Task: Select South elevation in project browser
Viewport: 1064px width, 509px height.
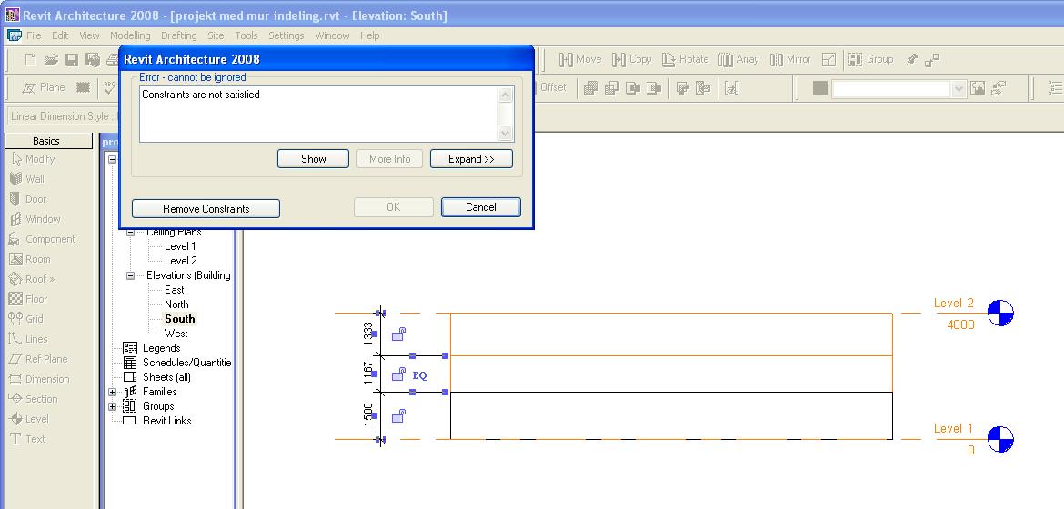Action: (x=180, y=319)
